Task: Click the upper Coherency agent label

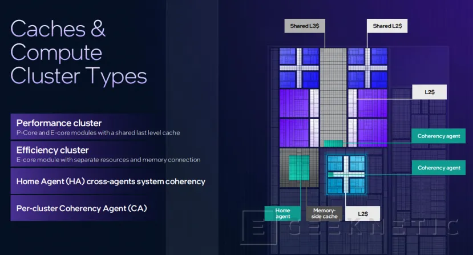Action: 438,136
